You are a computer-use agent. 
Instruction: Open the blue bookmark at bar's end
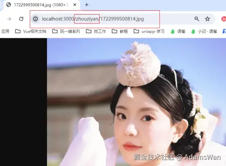click(x=224, y=31)
